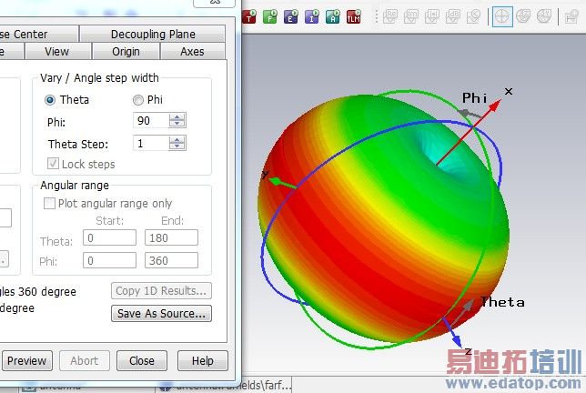The height and width of the screenshot is (393, 586).
Task: Select the farfield document tab at bottom
Action: [x=224, y=385]
